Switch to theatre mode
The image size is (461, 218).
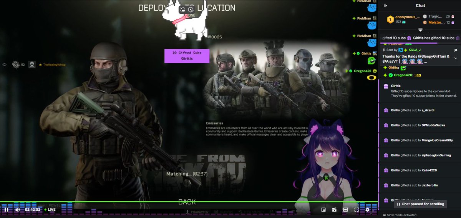pos(345,210)
